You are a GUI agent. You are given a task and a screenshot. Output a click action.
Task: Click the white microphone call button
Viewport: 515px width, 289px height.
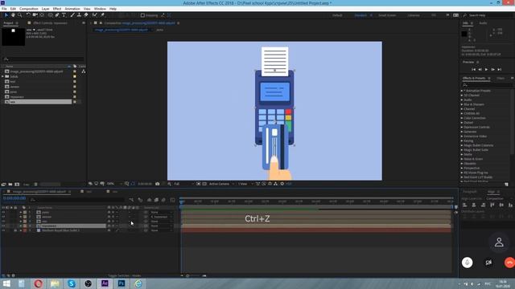[467, 263]
